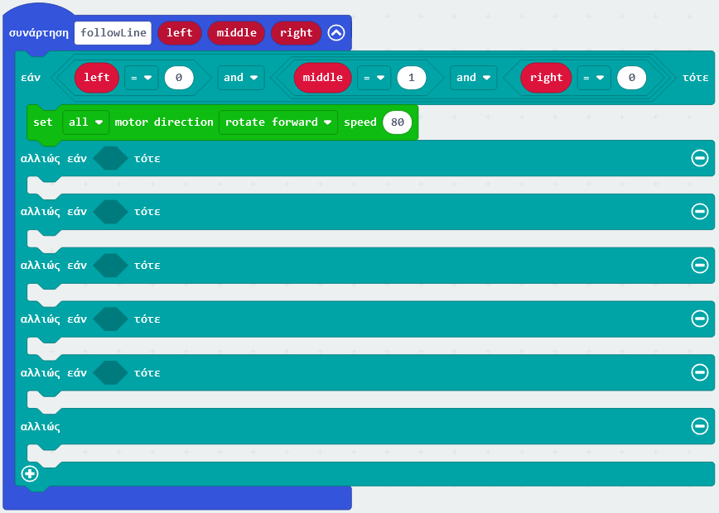Click the empty condition slot of fourth αλλιώς εάν

[110, 319]
